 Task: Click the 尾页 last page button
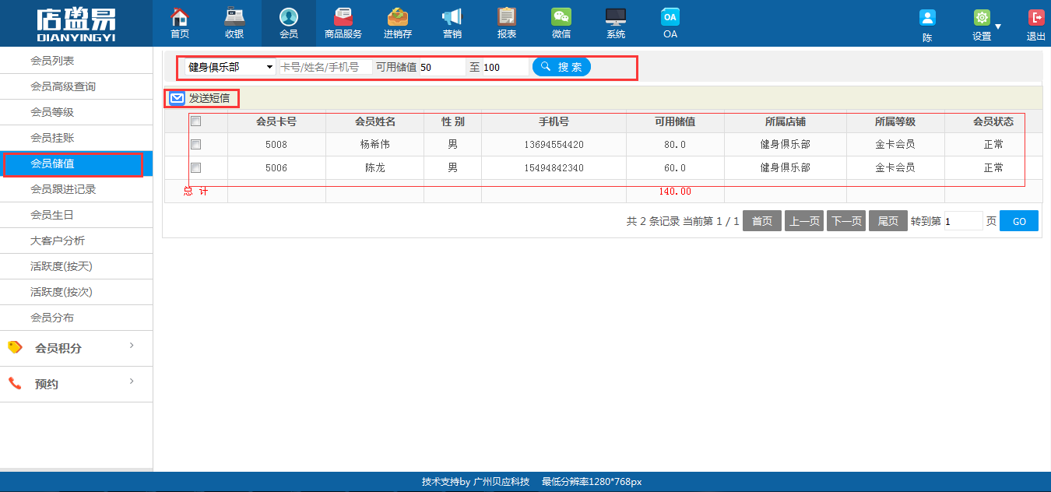coord(888,221)
